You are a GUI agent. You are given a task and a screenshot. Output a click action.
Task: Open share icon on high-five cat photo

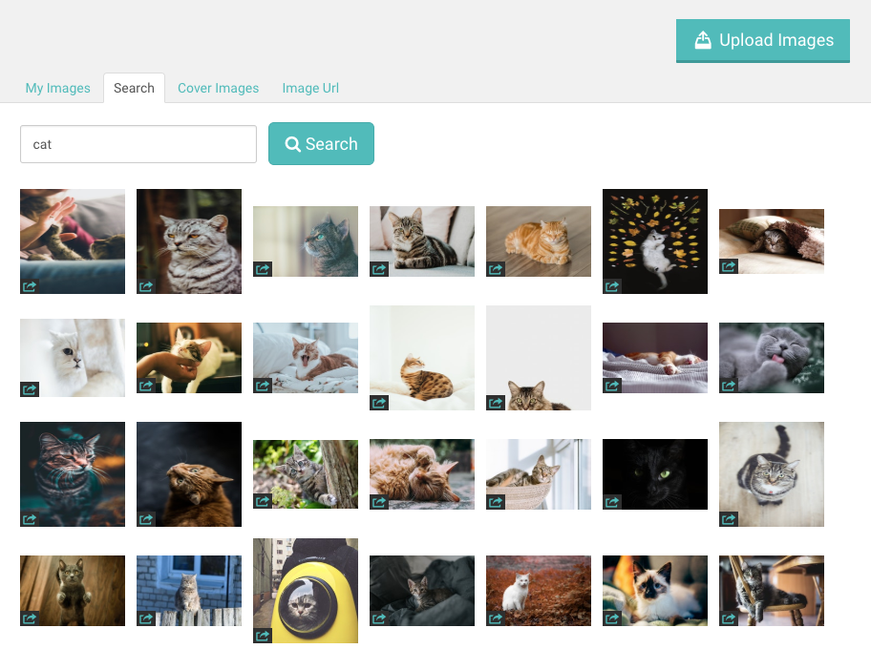[x=30, y=286]
